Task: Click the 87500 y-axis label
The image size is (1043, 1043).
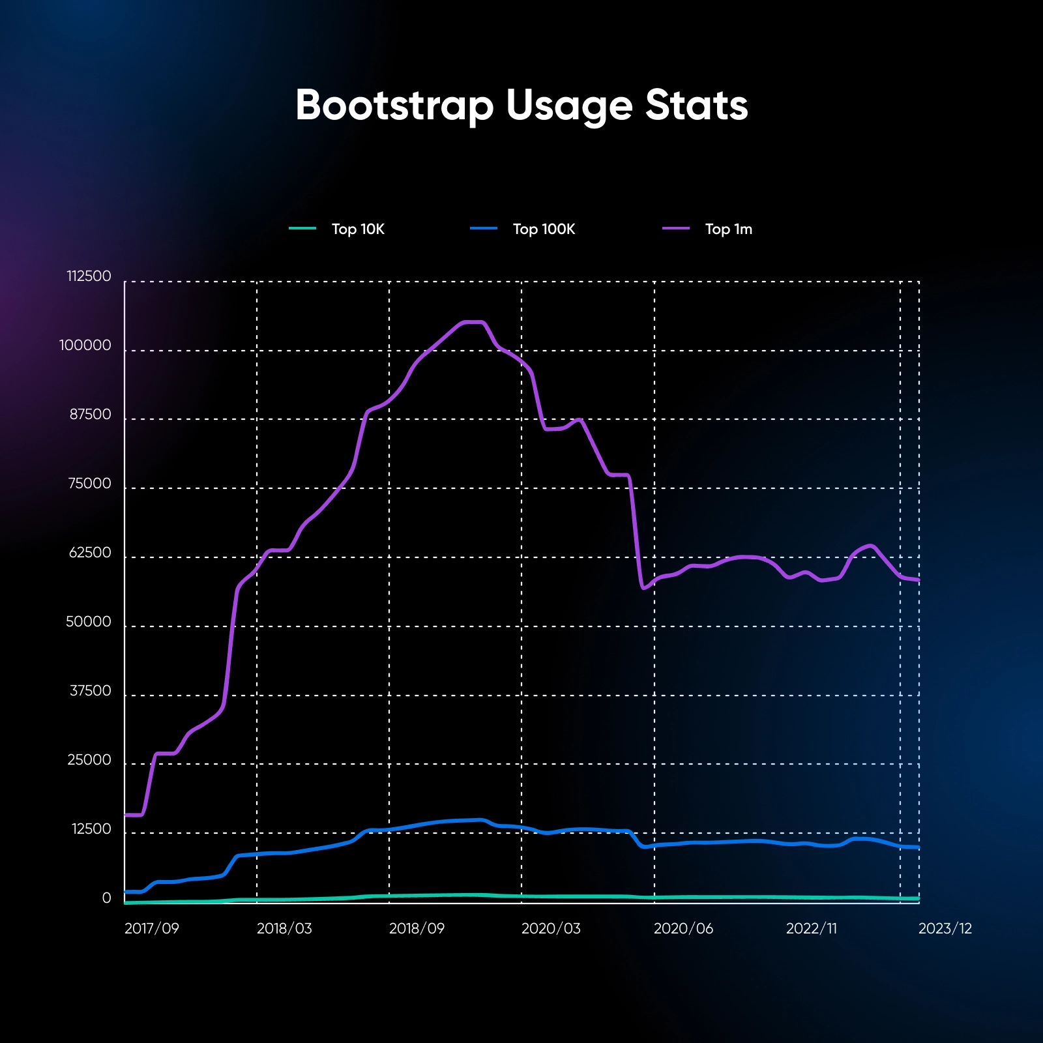Action: [x=91, y=415]
